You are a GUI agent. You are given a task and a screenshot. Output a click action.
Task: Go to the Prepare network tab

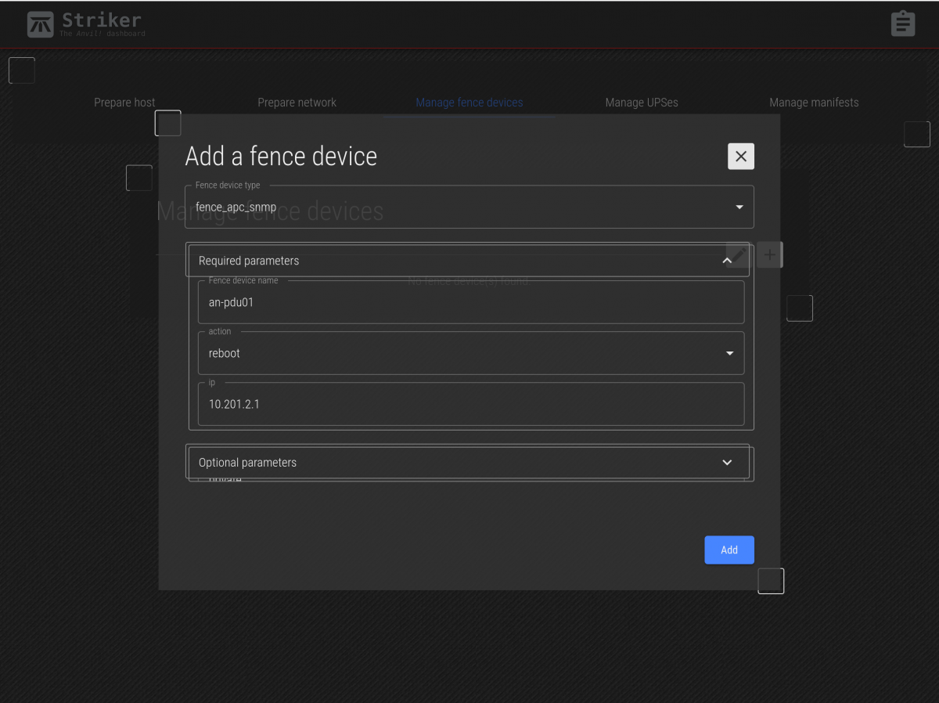click(x=297, y=103)
